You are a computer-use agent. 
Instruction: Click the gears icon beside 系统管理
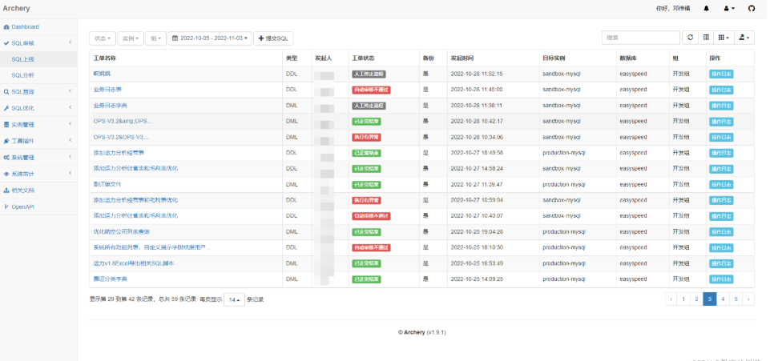(6, 158)
